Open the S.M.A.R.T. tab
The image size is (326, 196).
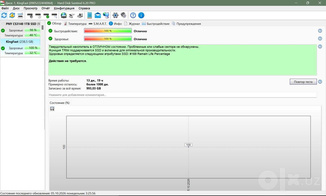[x=98, y=24]
